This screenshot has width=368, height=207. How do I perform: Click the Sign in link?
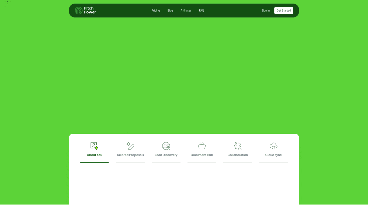(265, 11)
